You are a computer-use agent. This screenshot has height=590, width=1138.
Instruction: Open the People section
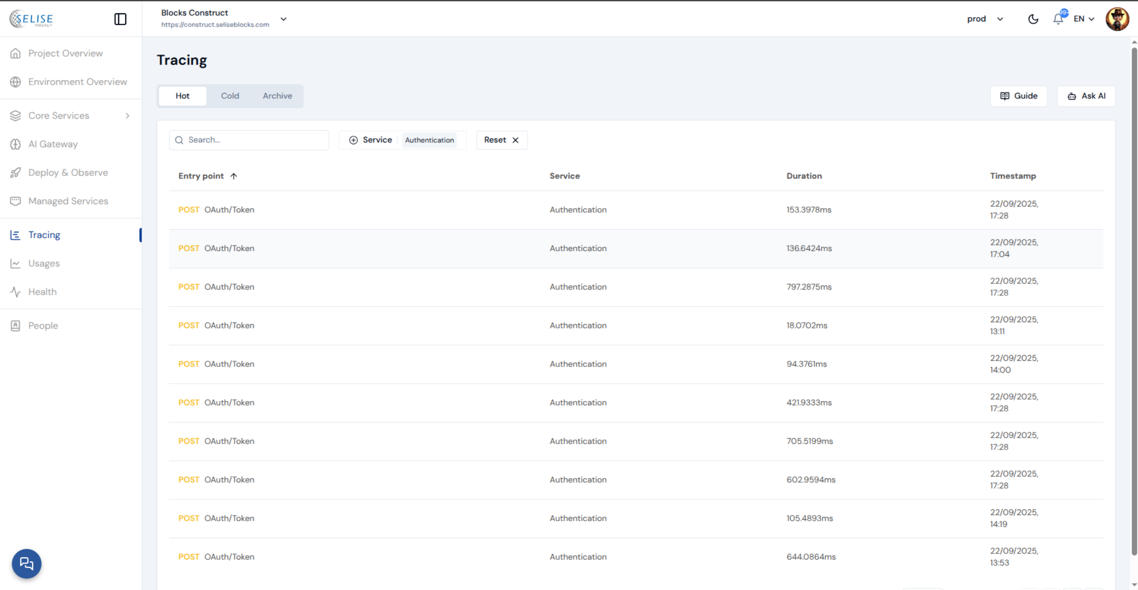[43, 326]
